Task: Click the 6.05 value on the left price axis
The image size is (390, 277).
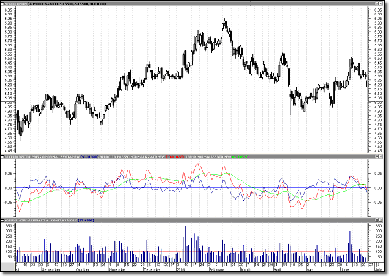Action: [x=8, y=10]
